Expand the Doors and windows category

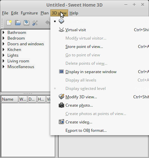point(4,44)
